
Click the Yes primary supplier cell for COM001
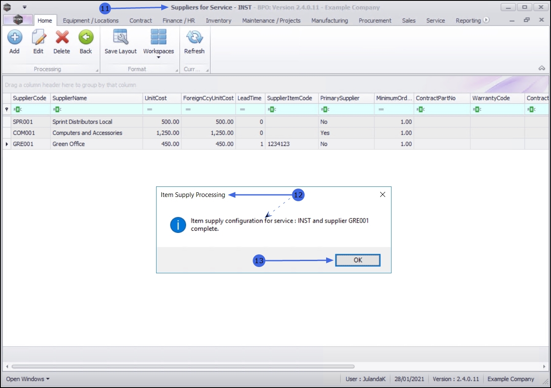(346, 133)
